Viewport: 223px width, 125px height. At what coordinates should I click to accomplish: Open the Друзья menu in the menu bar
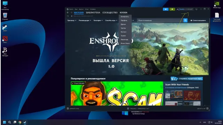tap(81, 9)
